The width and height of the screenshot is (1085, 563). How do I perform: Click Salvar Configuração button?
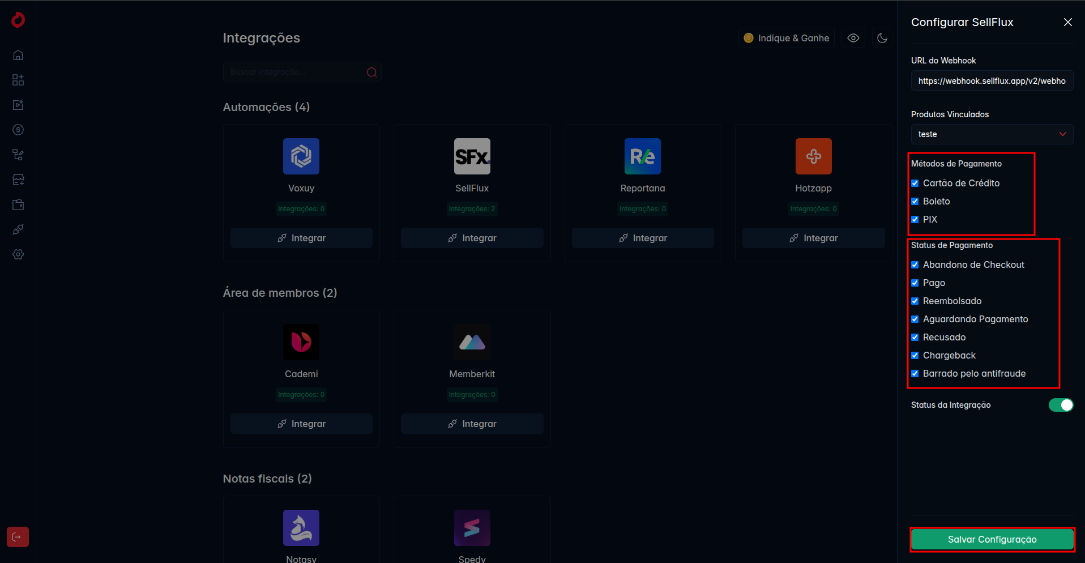click(x=992, y=539)
